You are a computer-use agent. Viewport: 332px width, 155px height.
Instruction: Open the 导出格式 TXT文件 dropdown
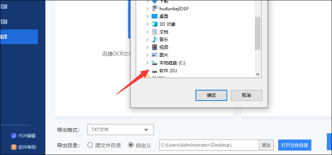(x=121, y=130)
